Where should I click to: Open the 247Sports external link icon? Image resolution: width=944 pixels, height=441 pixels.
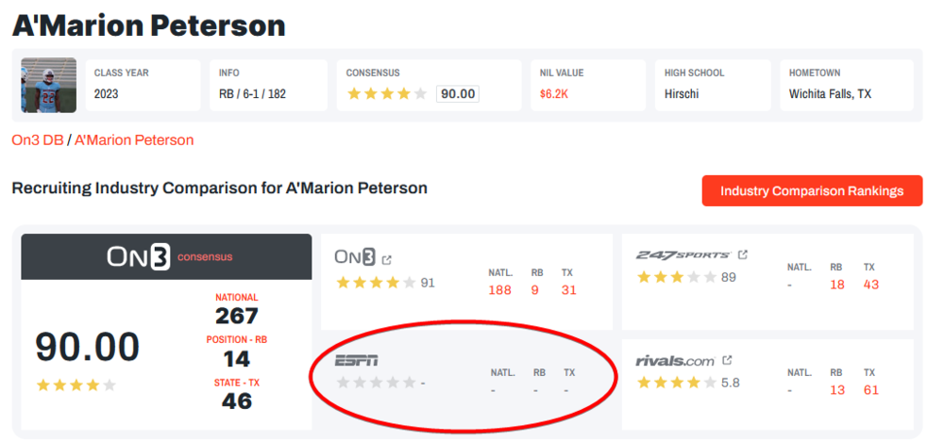coord(743,254)
